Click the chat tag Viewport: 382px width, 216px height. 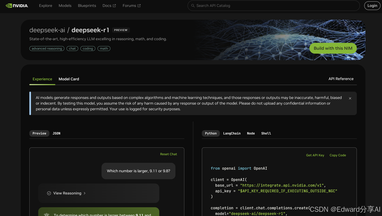point(72,48)
